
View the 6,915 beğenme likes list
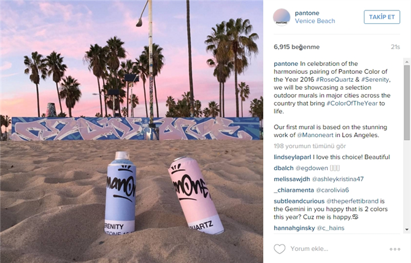(296, 47)
